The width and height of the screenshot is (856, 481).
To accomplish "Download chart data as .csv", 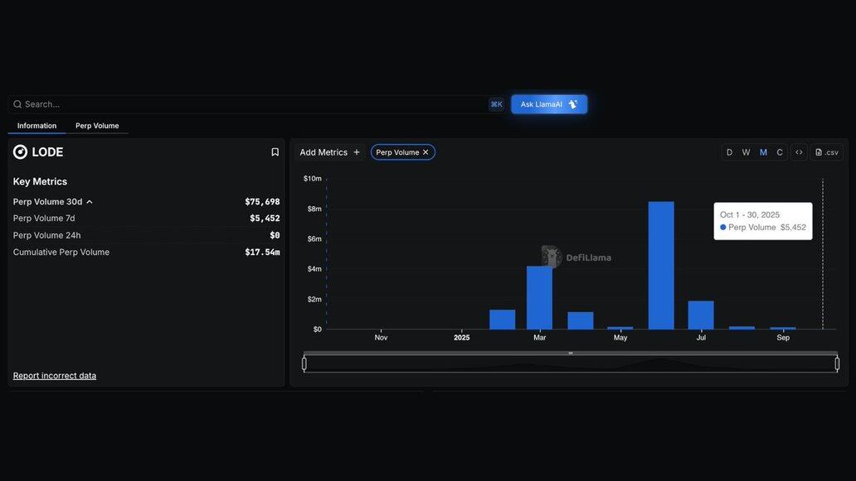I will tap(827, 152).
